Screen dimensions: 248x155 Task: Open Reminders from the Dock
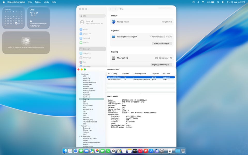(x=124, y=151)
